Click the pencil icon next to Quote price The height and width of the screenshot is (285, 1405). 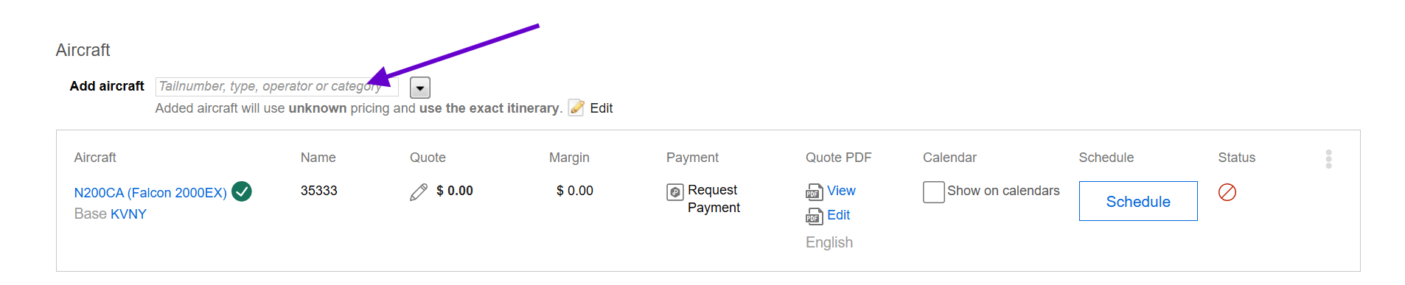419,192
